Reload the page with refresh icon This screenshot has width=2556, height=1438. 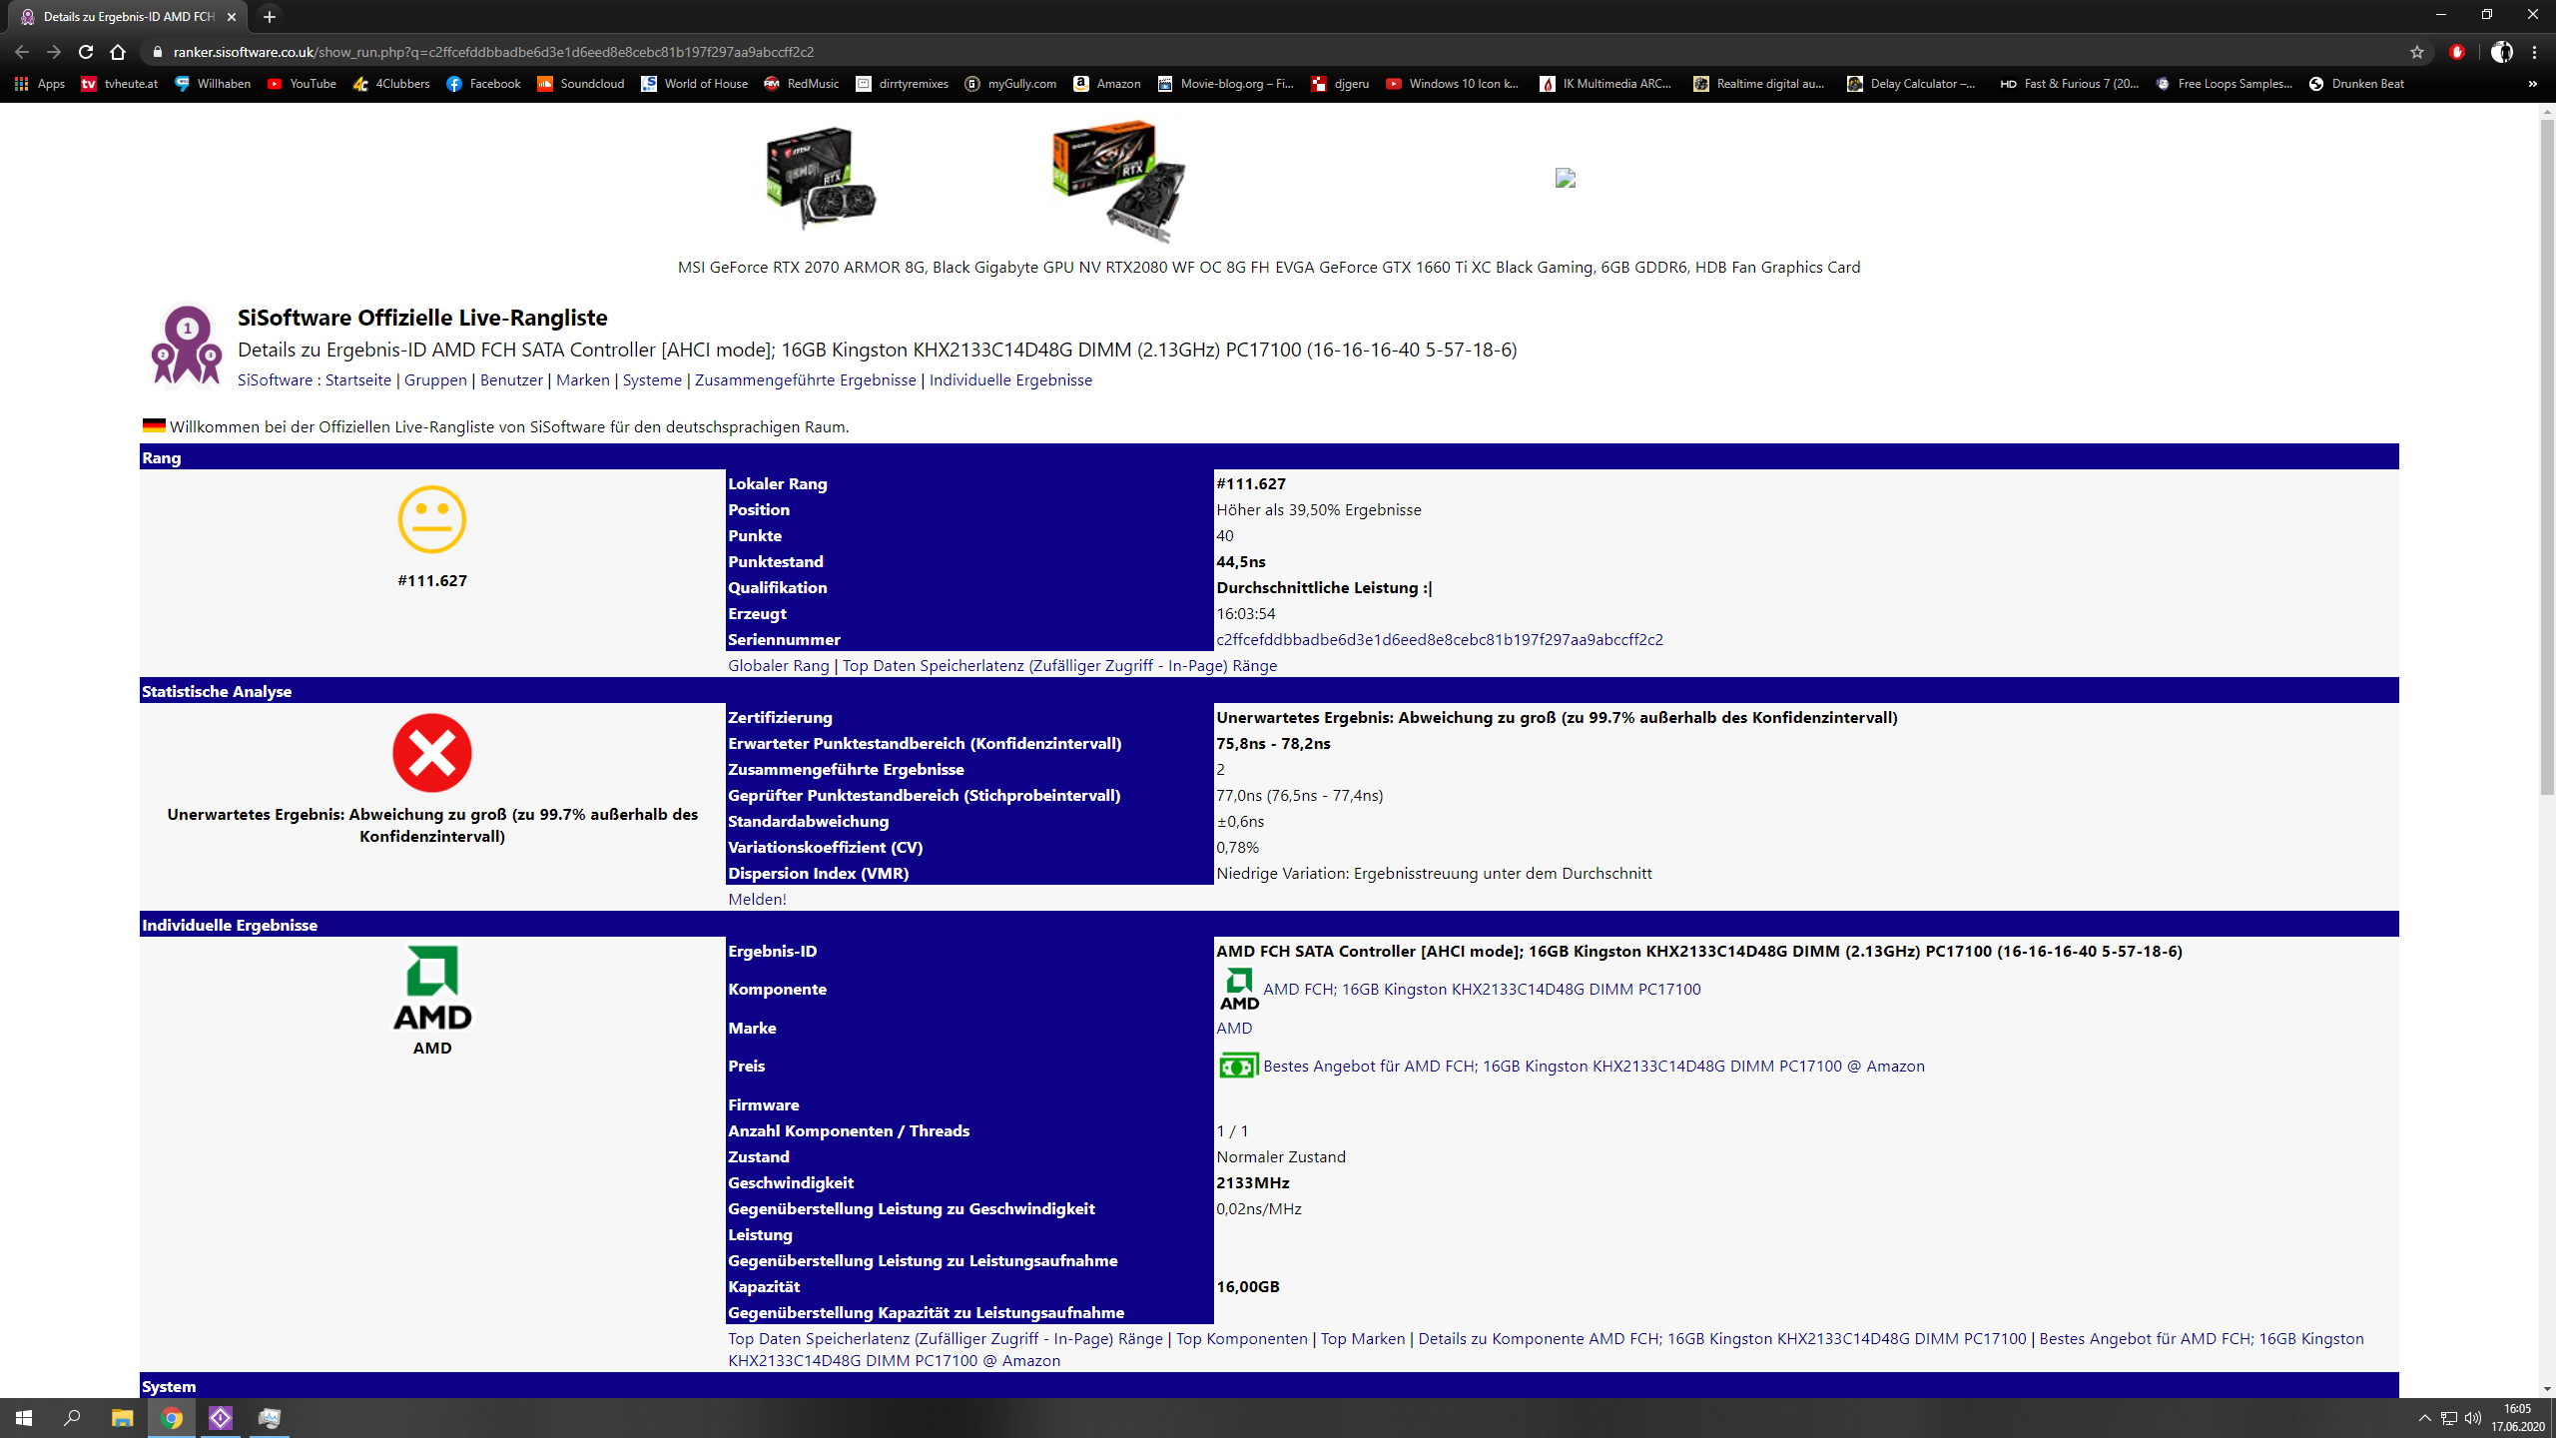86,52
